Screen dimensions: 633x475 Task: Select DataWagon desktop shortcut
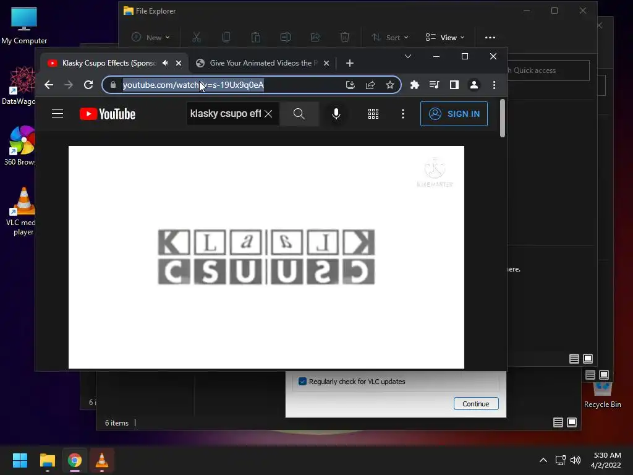(x=19, y=85)
